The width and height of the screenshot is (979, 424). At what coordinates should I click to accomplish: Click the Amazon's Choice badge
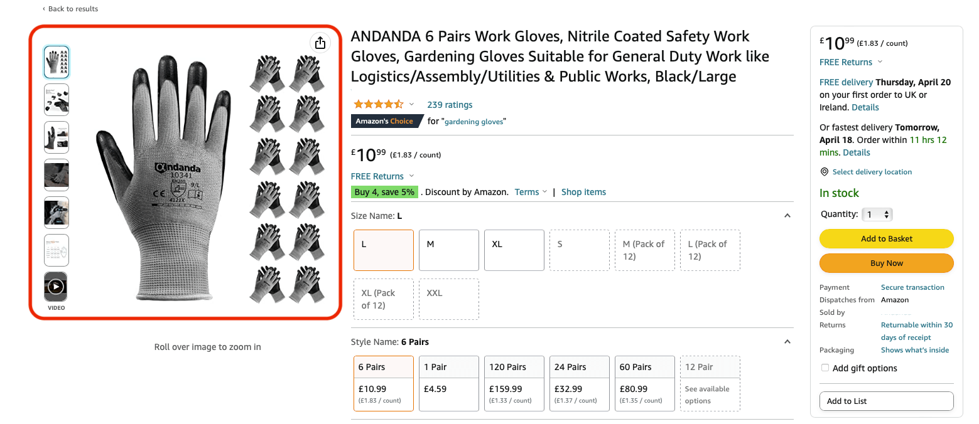tap(384, 121)
